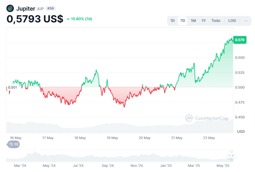Image resolution: width=255 pixels, height=172 pixels.
Task: Open the three-dots more options menu
Action: (246, 21)
